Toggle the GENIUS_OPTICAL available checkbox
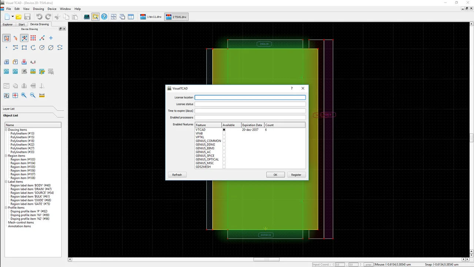The height and width of the screenshot is (267, 474). (x=224, y=159)
